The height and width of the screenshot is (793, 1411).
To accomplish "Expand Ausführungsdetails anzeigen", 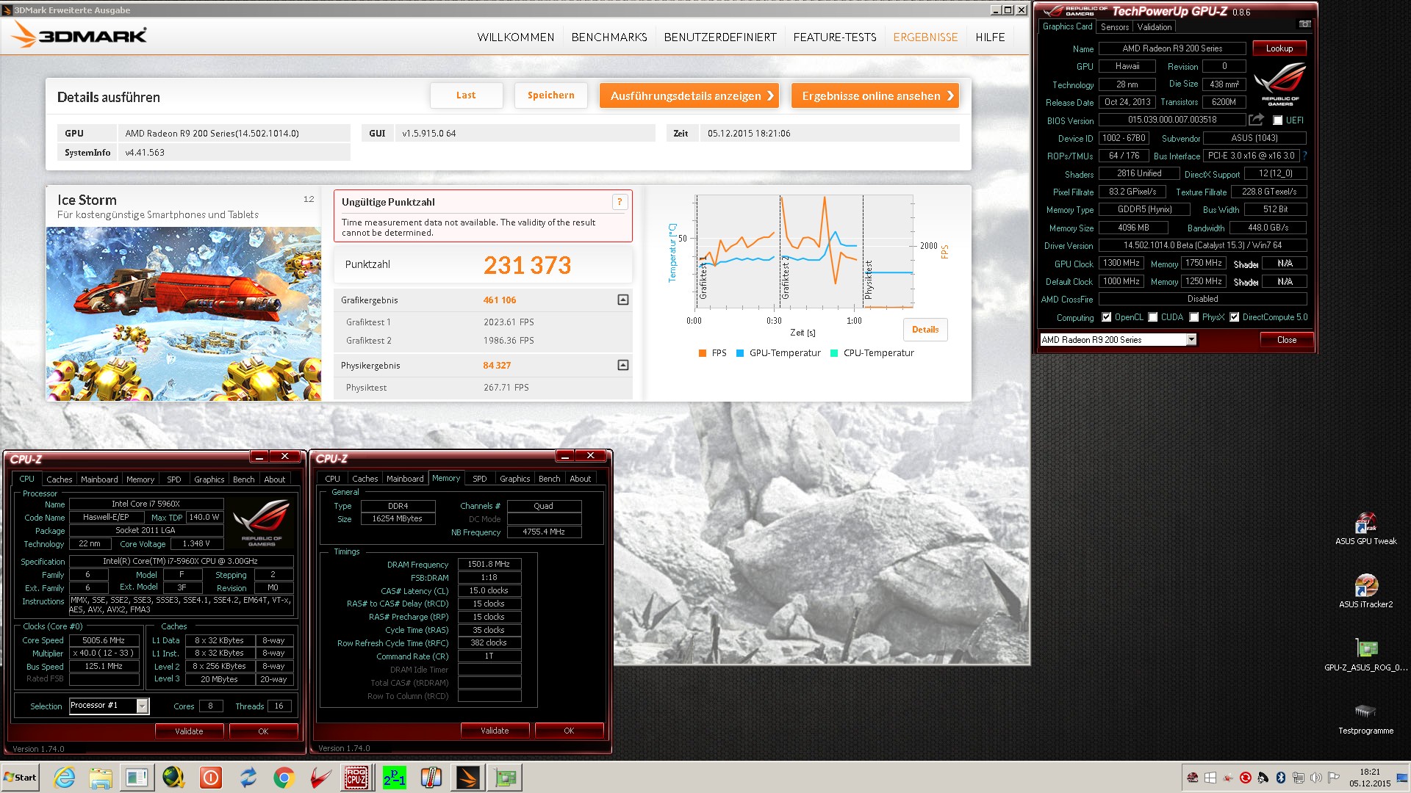I will pyautogui.click(x=689, y=95).
